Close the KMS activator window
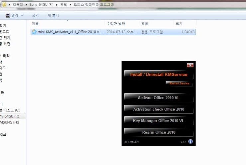The image size is (246, 165). click(190, 65)
